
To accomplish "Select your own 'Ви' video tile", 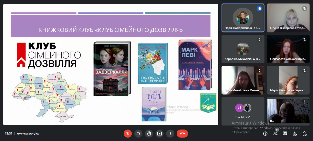I will click(288, 111).
